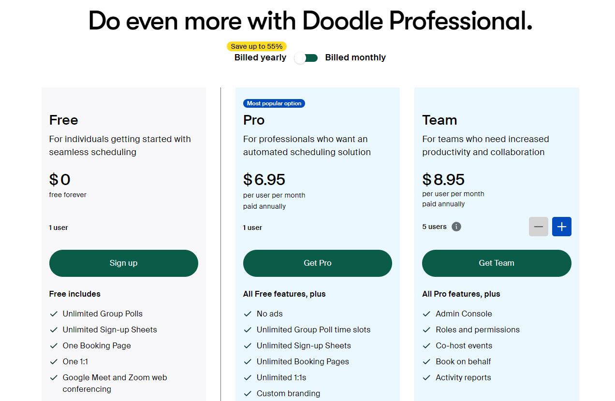Image resolution: width=615 pixels, height=401 pixels.
Task: Click the plus icon to add Team users
Action: tap(561, 226)
